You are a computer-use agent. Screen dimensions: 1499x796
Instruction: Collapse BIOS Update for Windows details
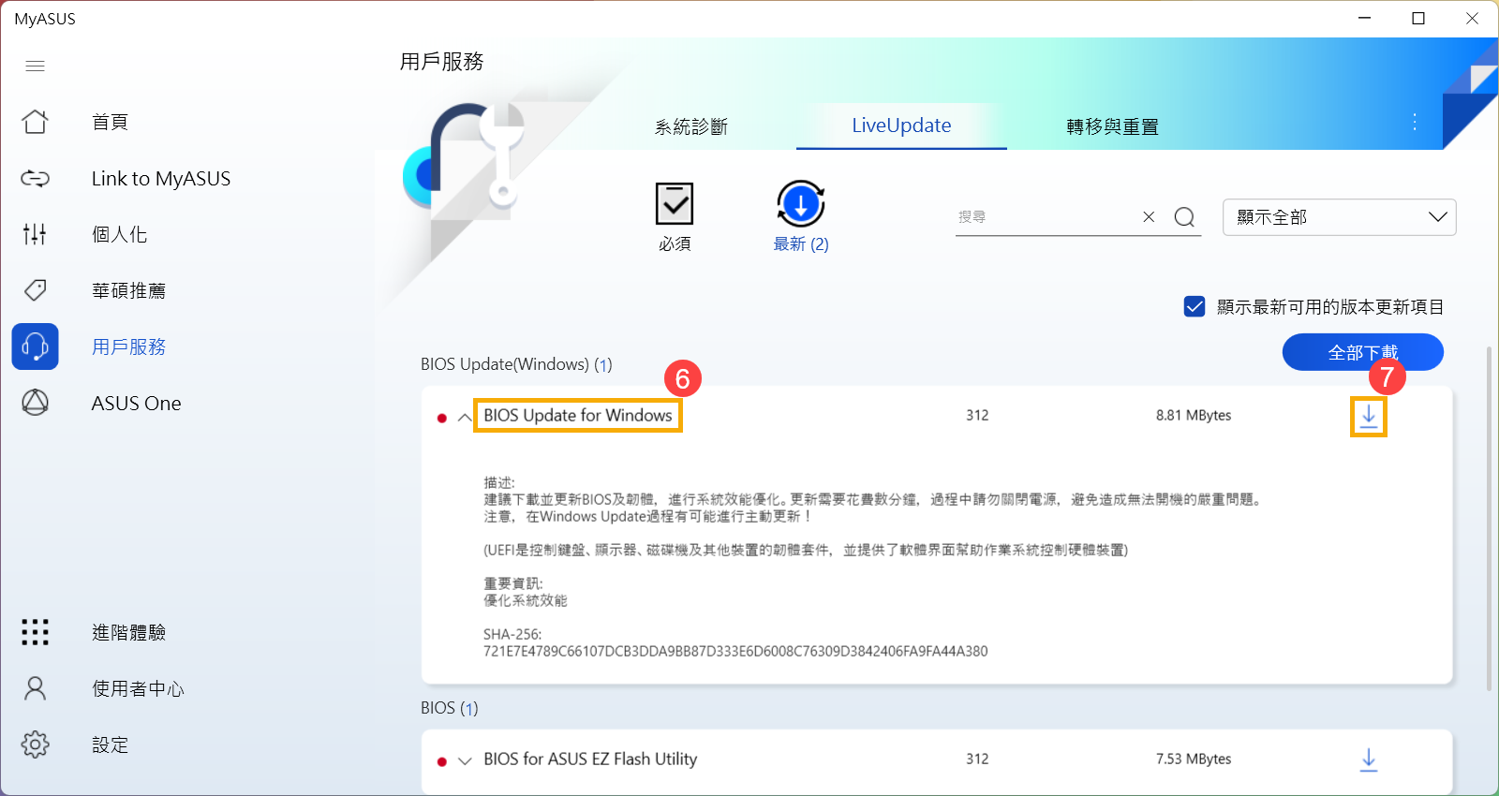point(465,418)
